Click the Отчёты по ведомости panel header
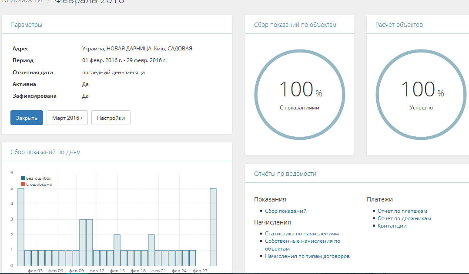 click(285, 174)
